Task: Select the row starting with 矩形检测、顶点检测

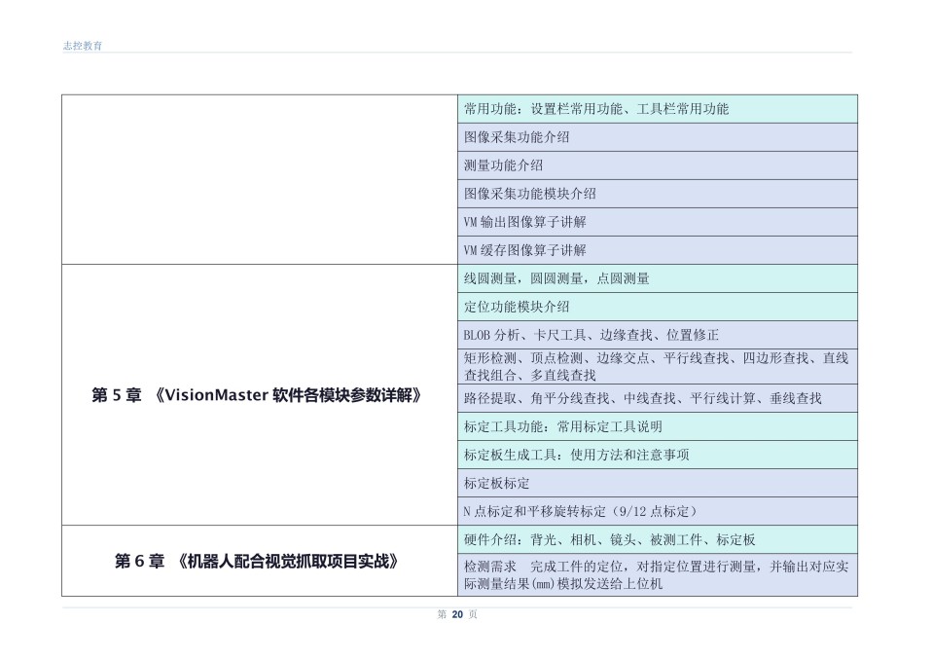Action: (x=658, y=367)
